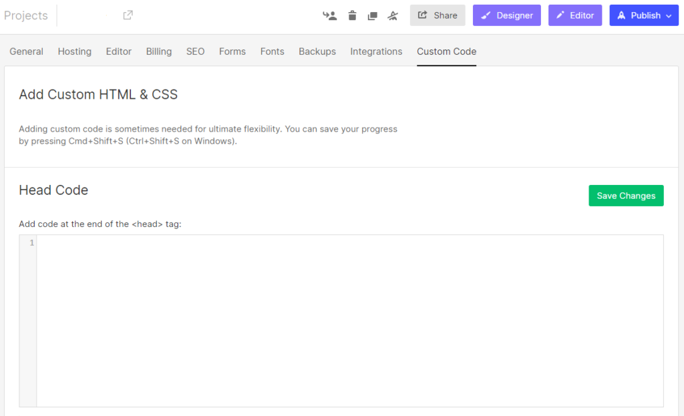Image resolution: width=684 pixels, height=416 pixels.
Task: Switch to the Fonts tab
Action: [x=273, y=51]
